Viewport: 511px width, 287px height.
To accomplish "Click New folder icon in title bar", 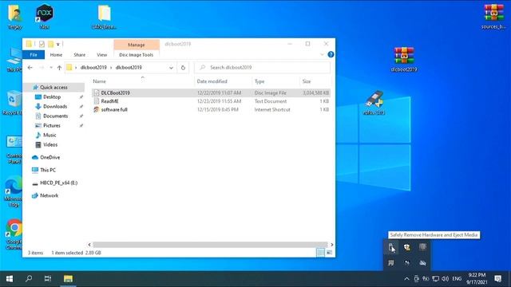I will tap(51, 44).
